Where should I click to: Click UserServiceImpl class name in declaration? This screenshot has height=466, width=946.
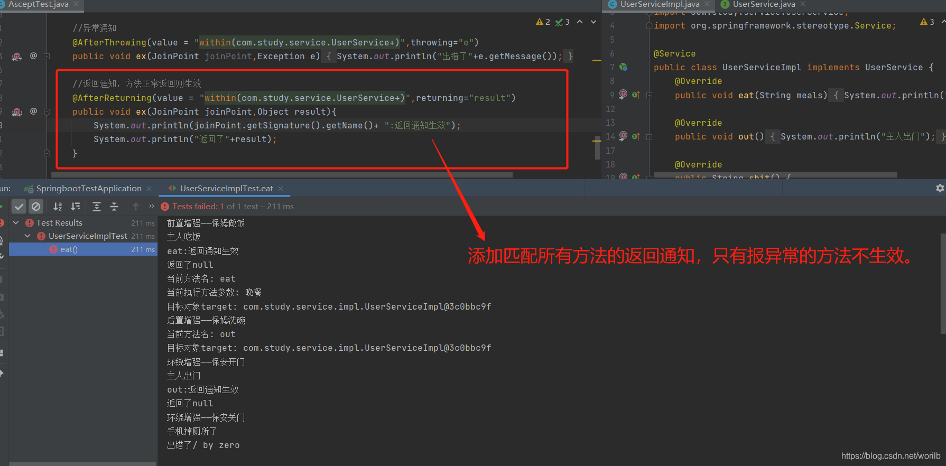762,67
